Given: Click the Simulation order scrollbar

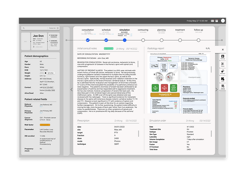Looking at the screenshot, I should (x=211, y=134).
